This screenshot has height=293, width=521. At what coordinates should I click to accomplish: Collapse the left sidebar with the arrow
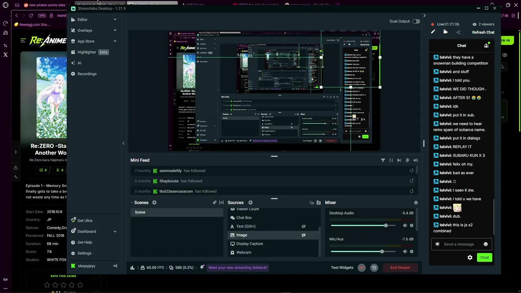pos(123,143)
